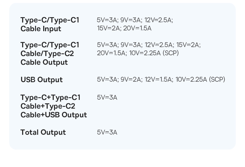Click the Type-C+Type-C1 Cable+Type-C2 Cable+USB Output label

53,106
